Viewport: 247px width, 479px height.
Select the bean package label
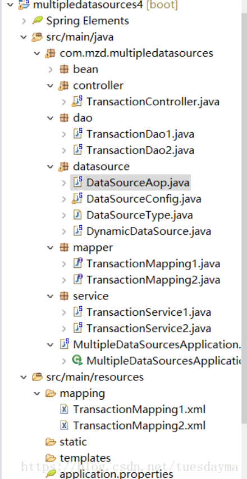coord(85,69)
